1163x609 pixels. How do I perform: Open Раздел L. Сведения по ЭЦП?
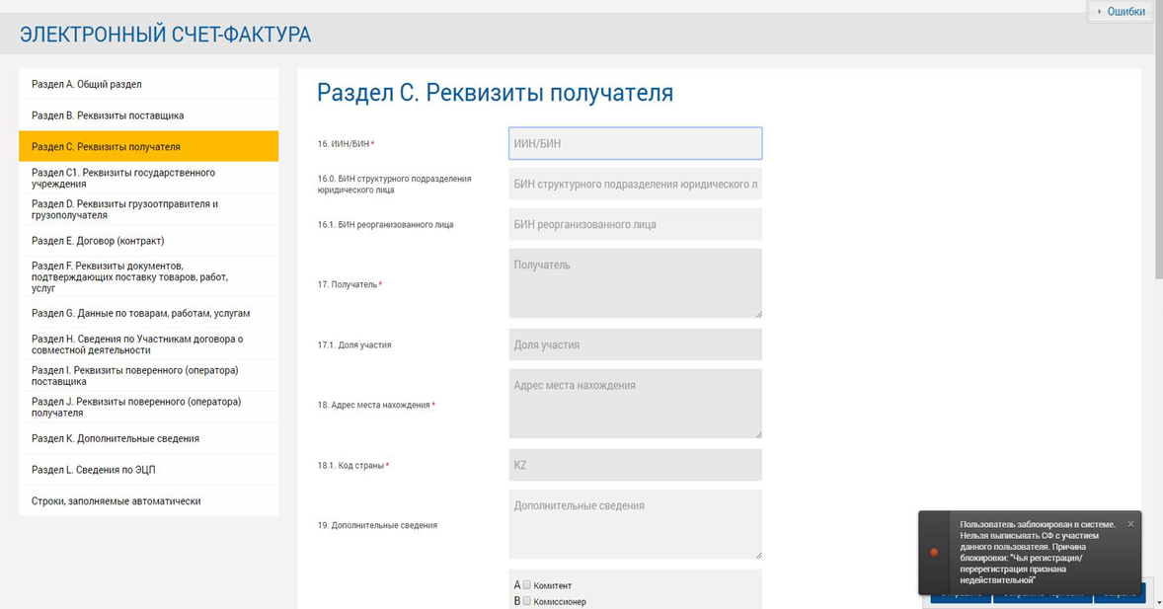pos(148,470)
